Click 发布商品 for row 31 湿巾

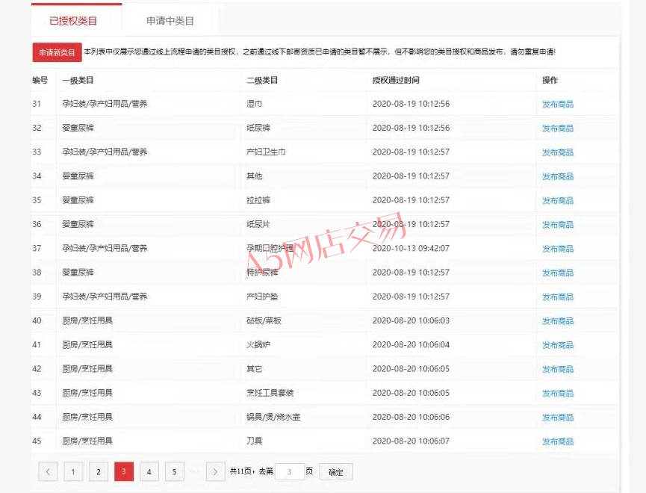click(557, 105)
